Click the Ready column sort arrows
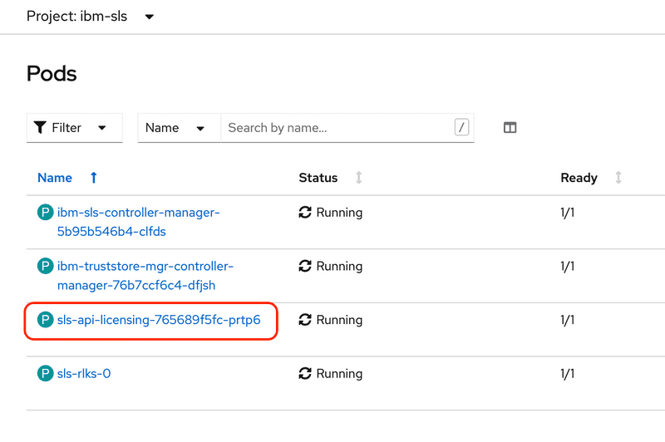 pyautogui.click(x=618, y=178)
